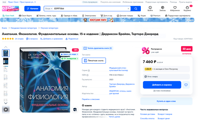
Task: Open the Везде search scope dropdown
Action: (x=49, y=8)
